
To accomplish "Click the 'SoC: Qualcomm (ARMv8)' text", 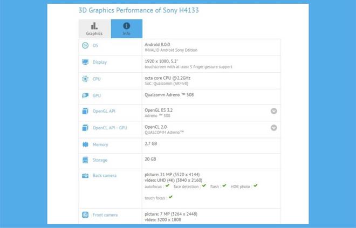I will [167, 84].
